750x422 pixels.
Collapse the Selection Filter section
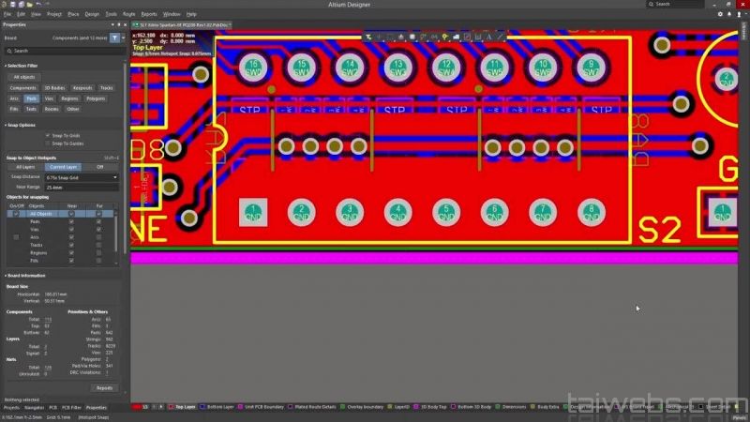tap(6, 66)
